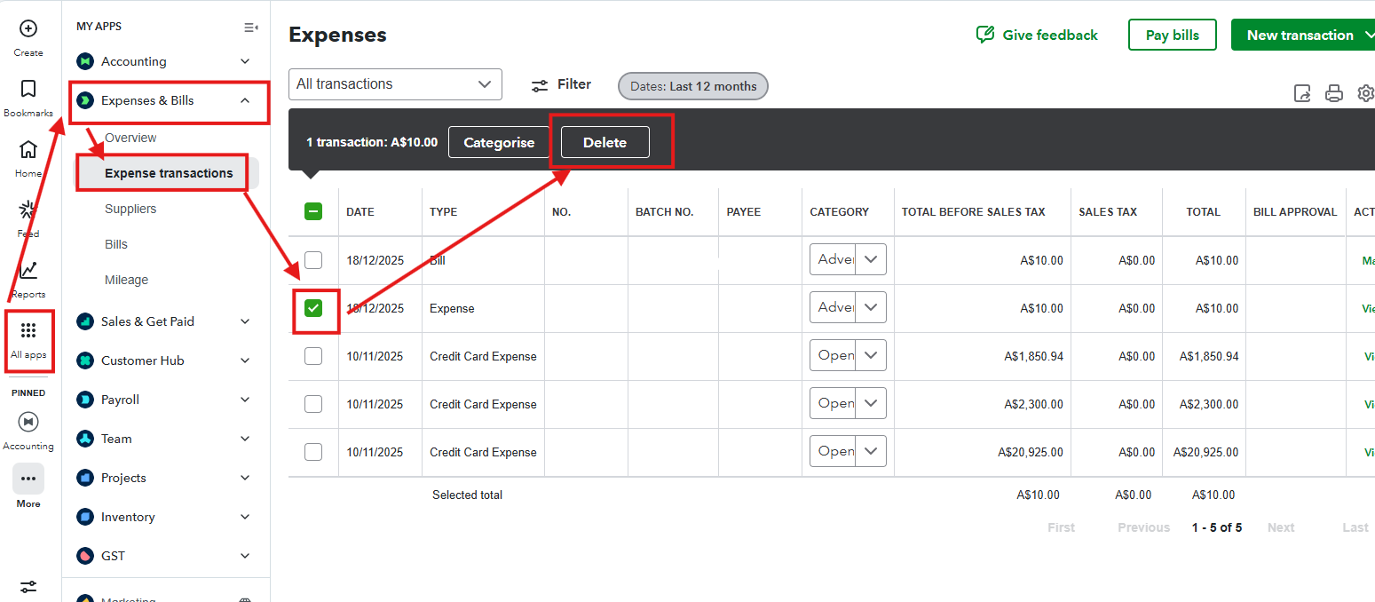The height and width of the screenshot is (602, 1375).
Task: Click the Pay bills button
Action: pos(1173,35)
